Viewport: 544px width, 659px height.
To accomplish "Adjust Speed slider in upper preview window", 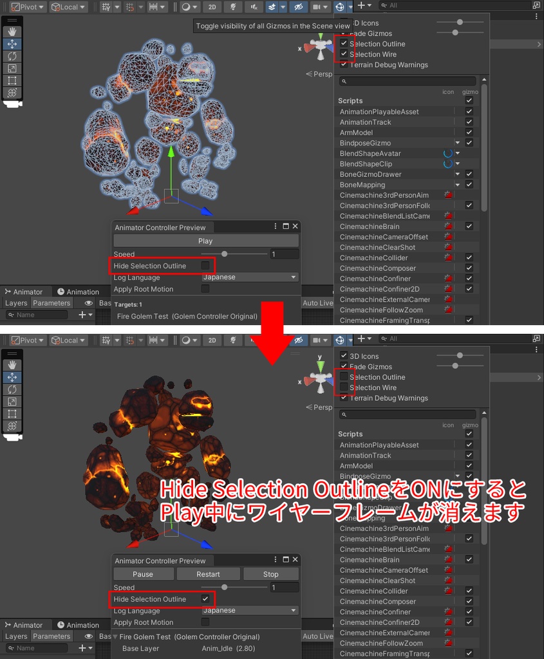I will (234, 254).
